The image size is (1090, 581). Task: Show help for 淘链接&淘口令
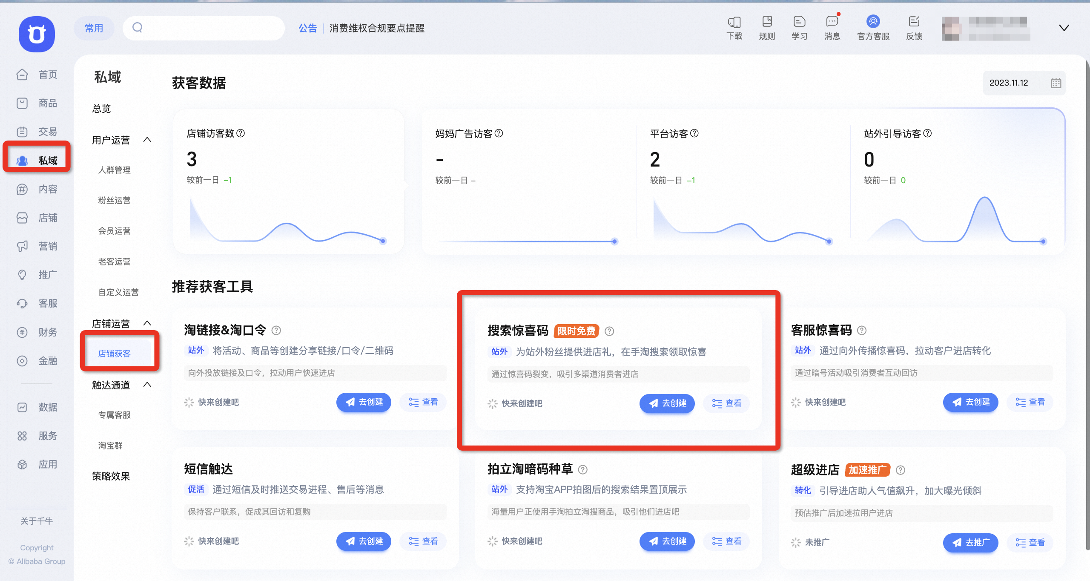click(x=276, y=330)
